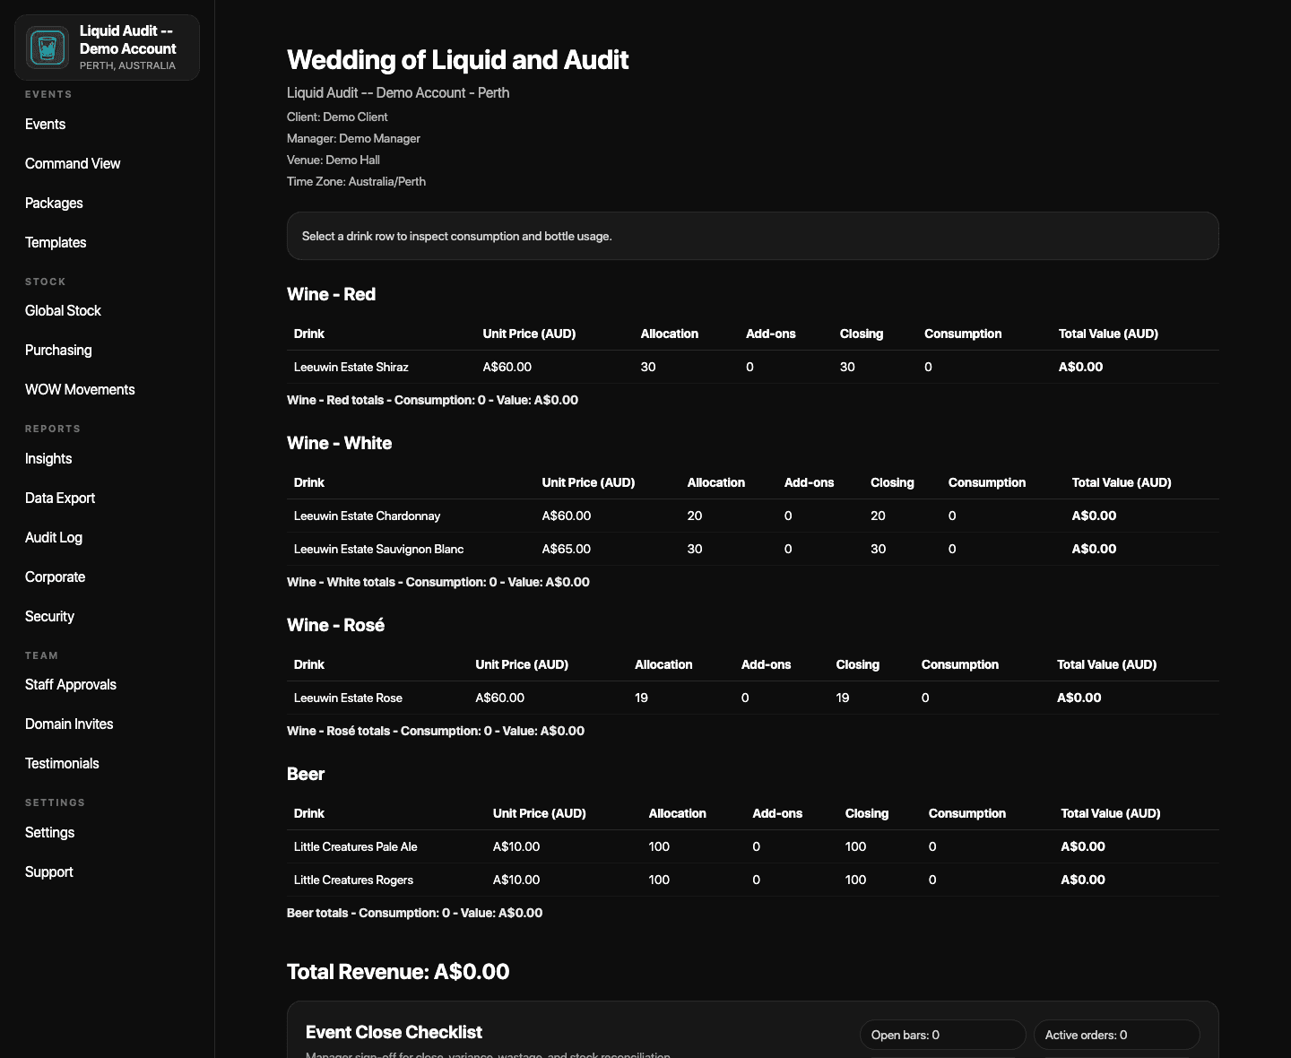The height and width of the screenshot is (1058, 1291).
Task: Go to Corporate reports
Action: (x=55, y=577)
